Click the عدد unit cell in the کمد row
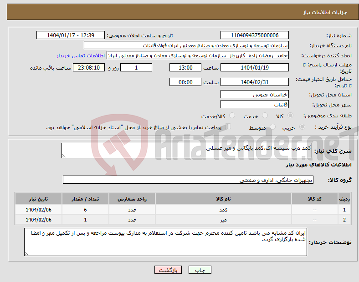This screenshot has height=282, width=359. 132,210
